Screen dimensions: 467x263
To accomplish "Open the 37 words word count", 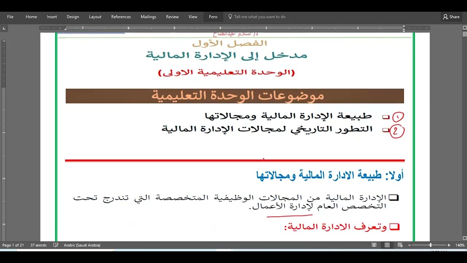I will [x=38, y=245].
